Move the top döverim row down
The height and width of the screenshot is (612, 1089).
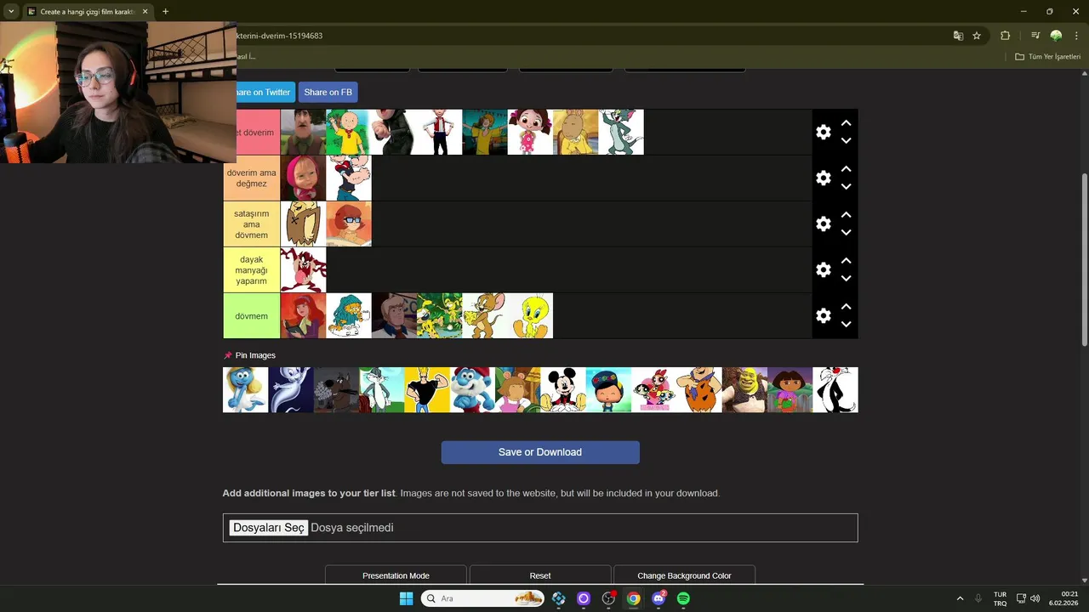coord(846,140)
